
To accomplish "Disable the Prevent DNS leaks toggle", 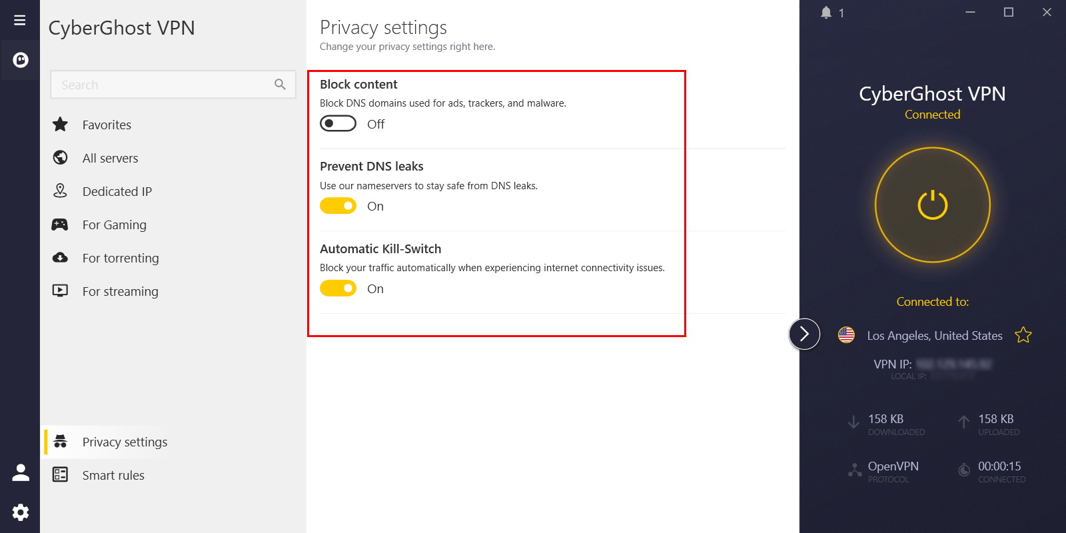I will [x=338, y=206].
